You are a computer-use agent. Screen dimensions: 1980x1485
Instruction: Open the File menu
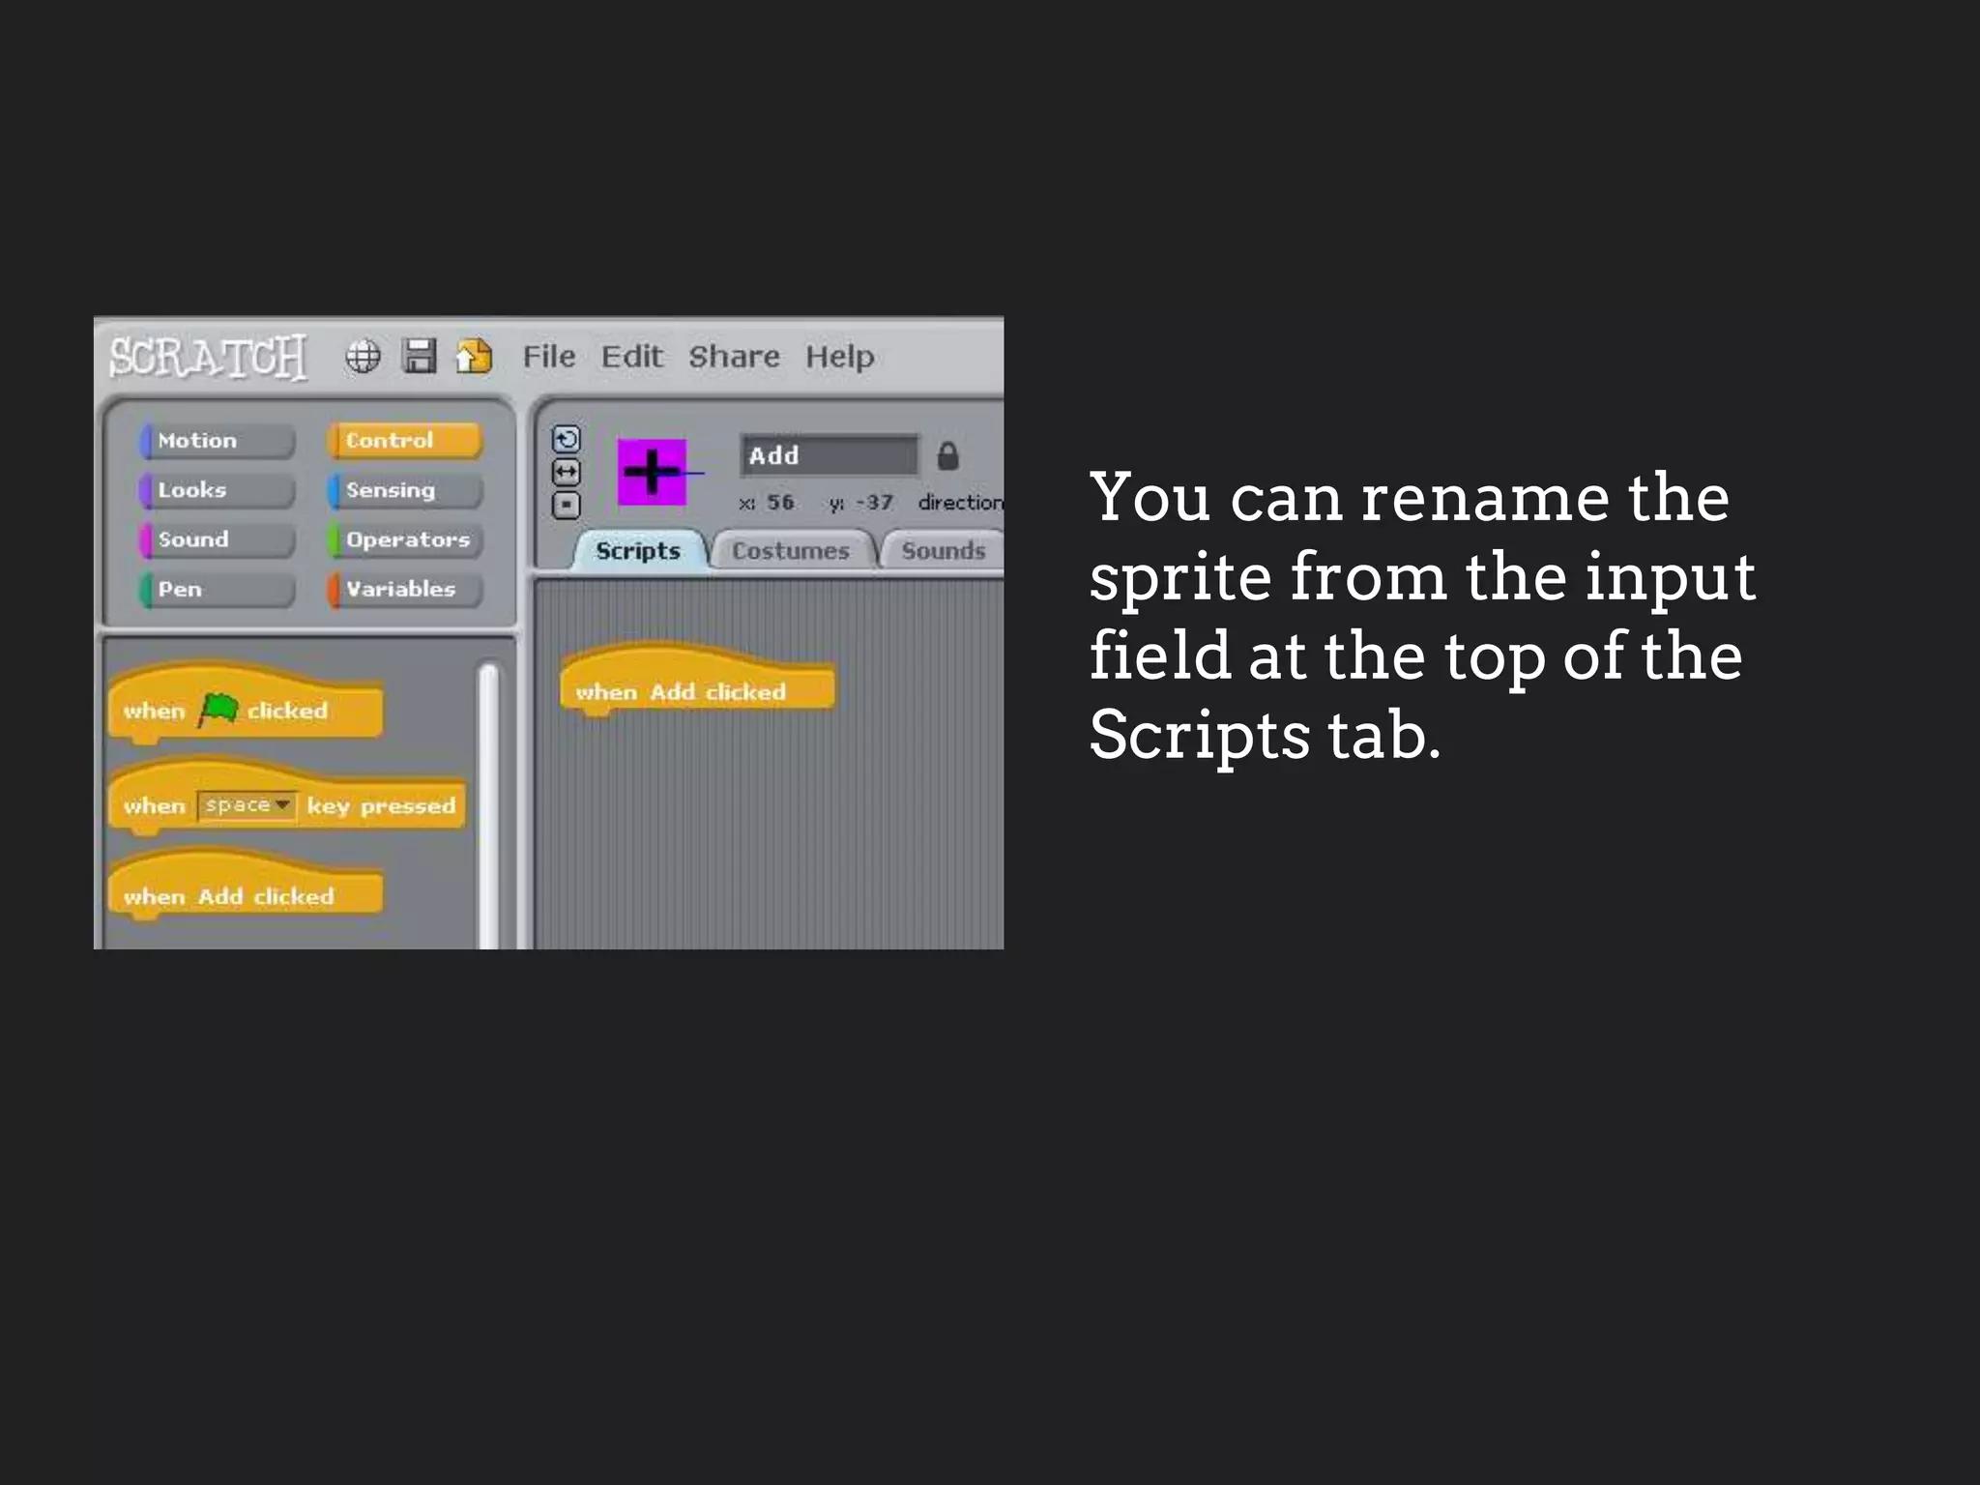coord(549,357)
